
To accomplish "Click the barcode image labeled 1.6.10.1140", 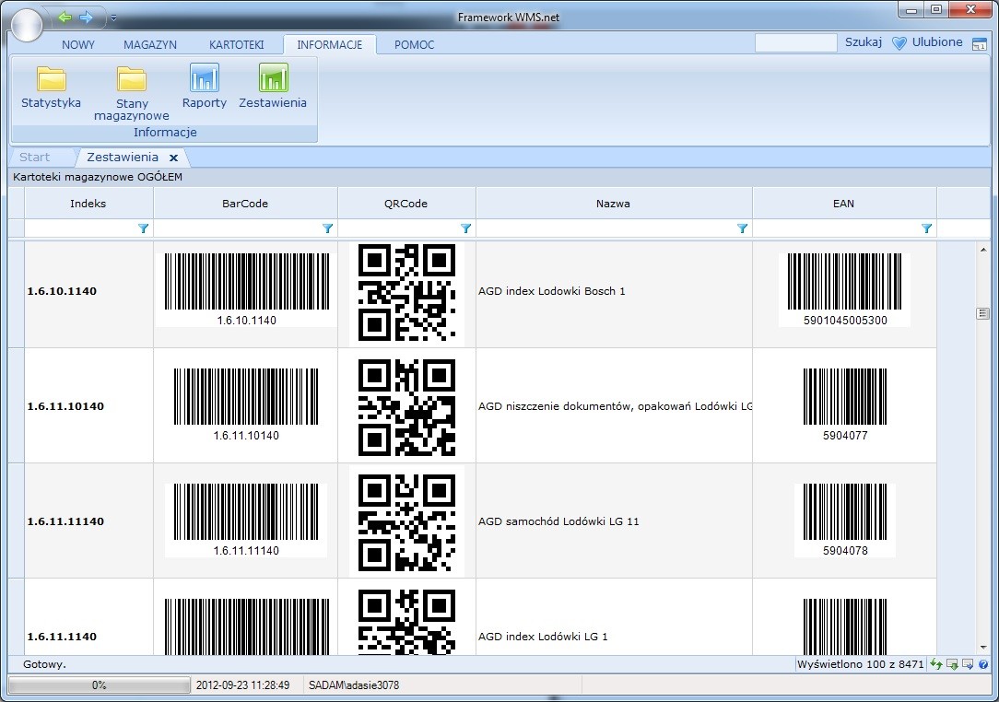I will [247, 289].
